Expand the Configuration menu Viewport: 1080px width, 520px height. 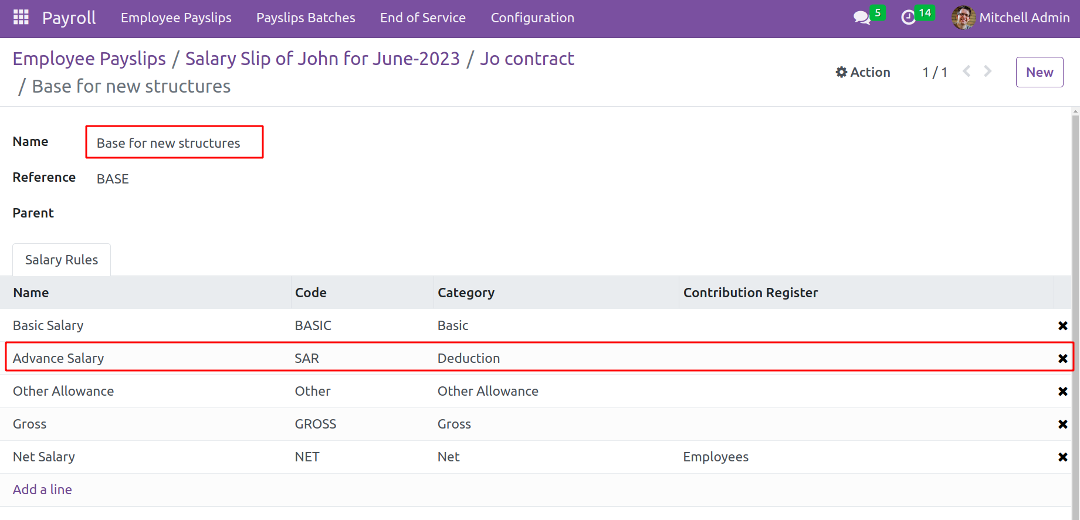[x=532, y=18]
